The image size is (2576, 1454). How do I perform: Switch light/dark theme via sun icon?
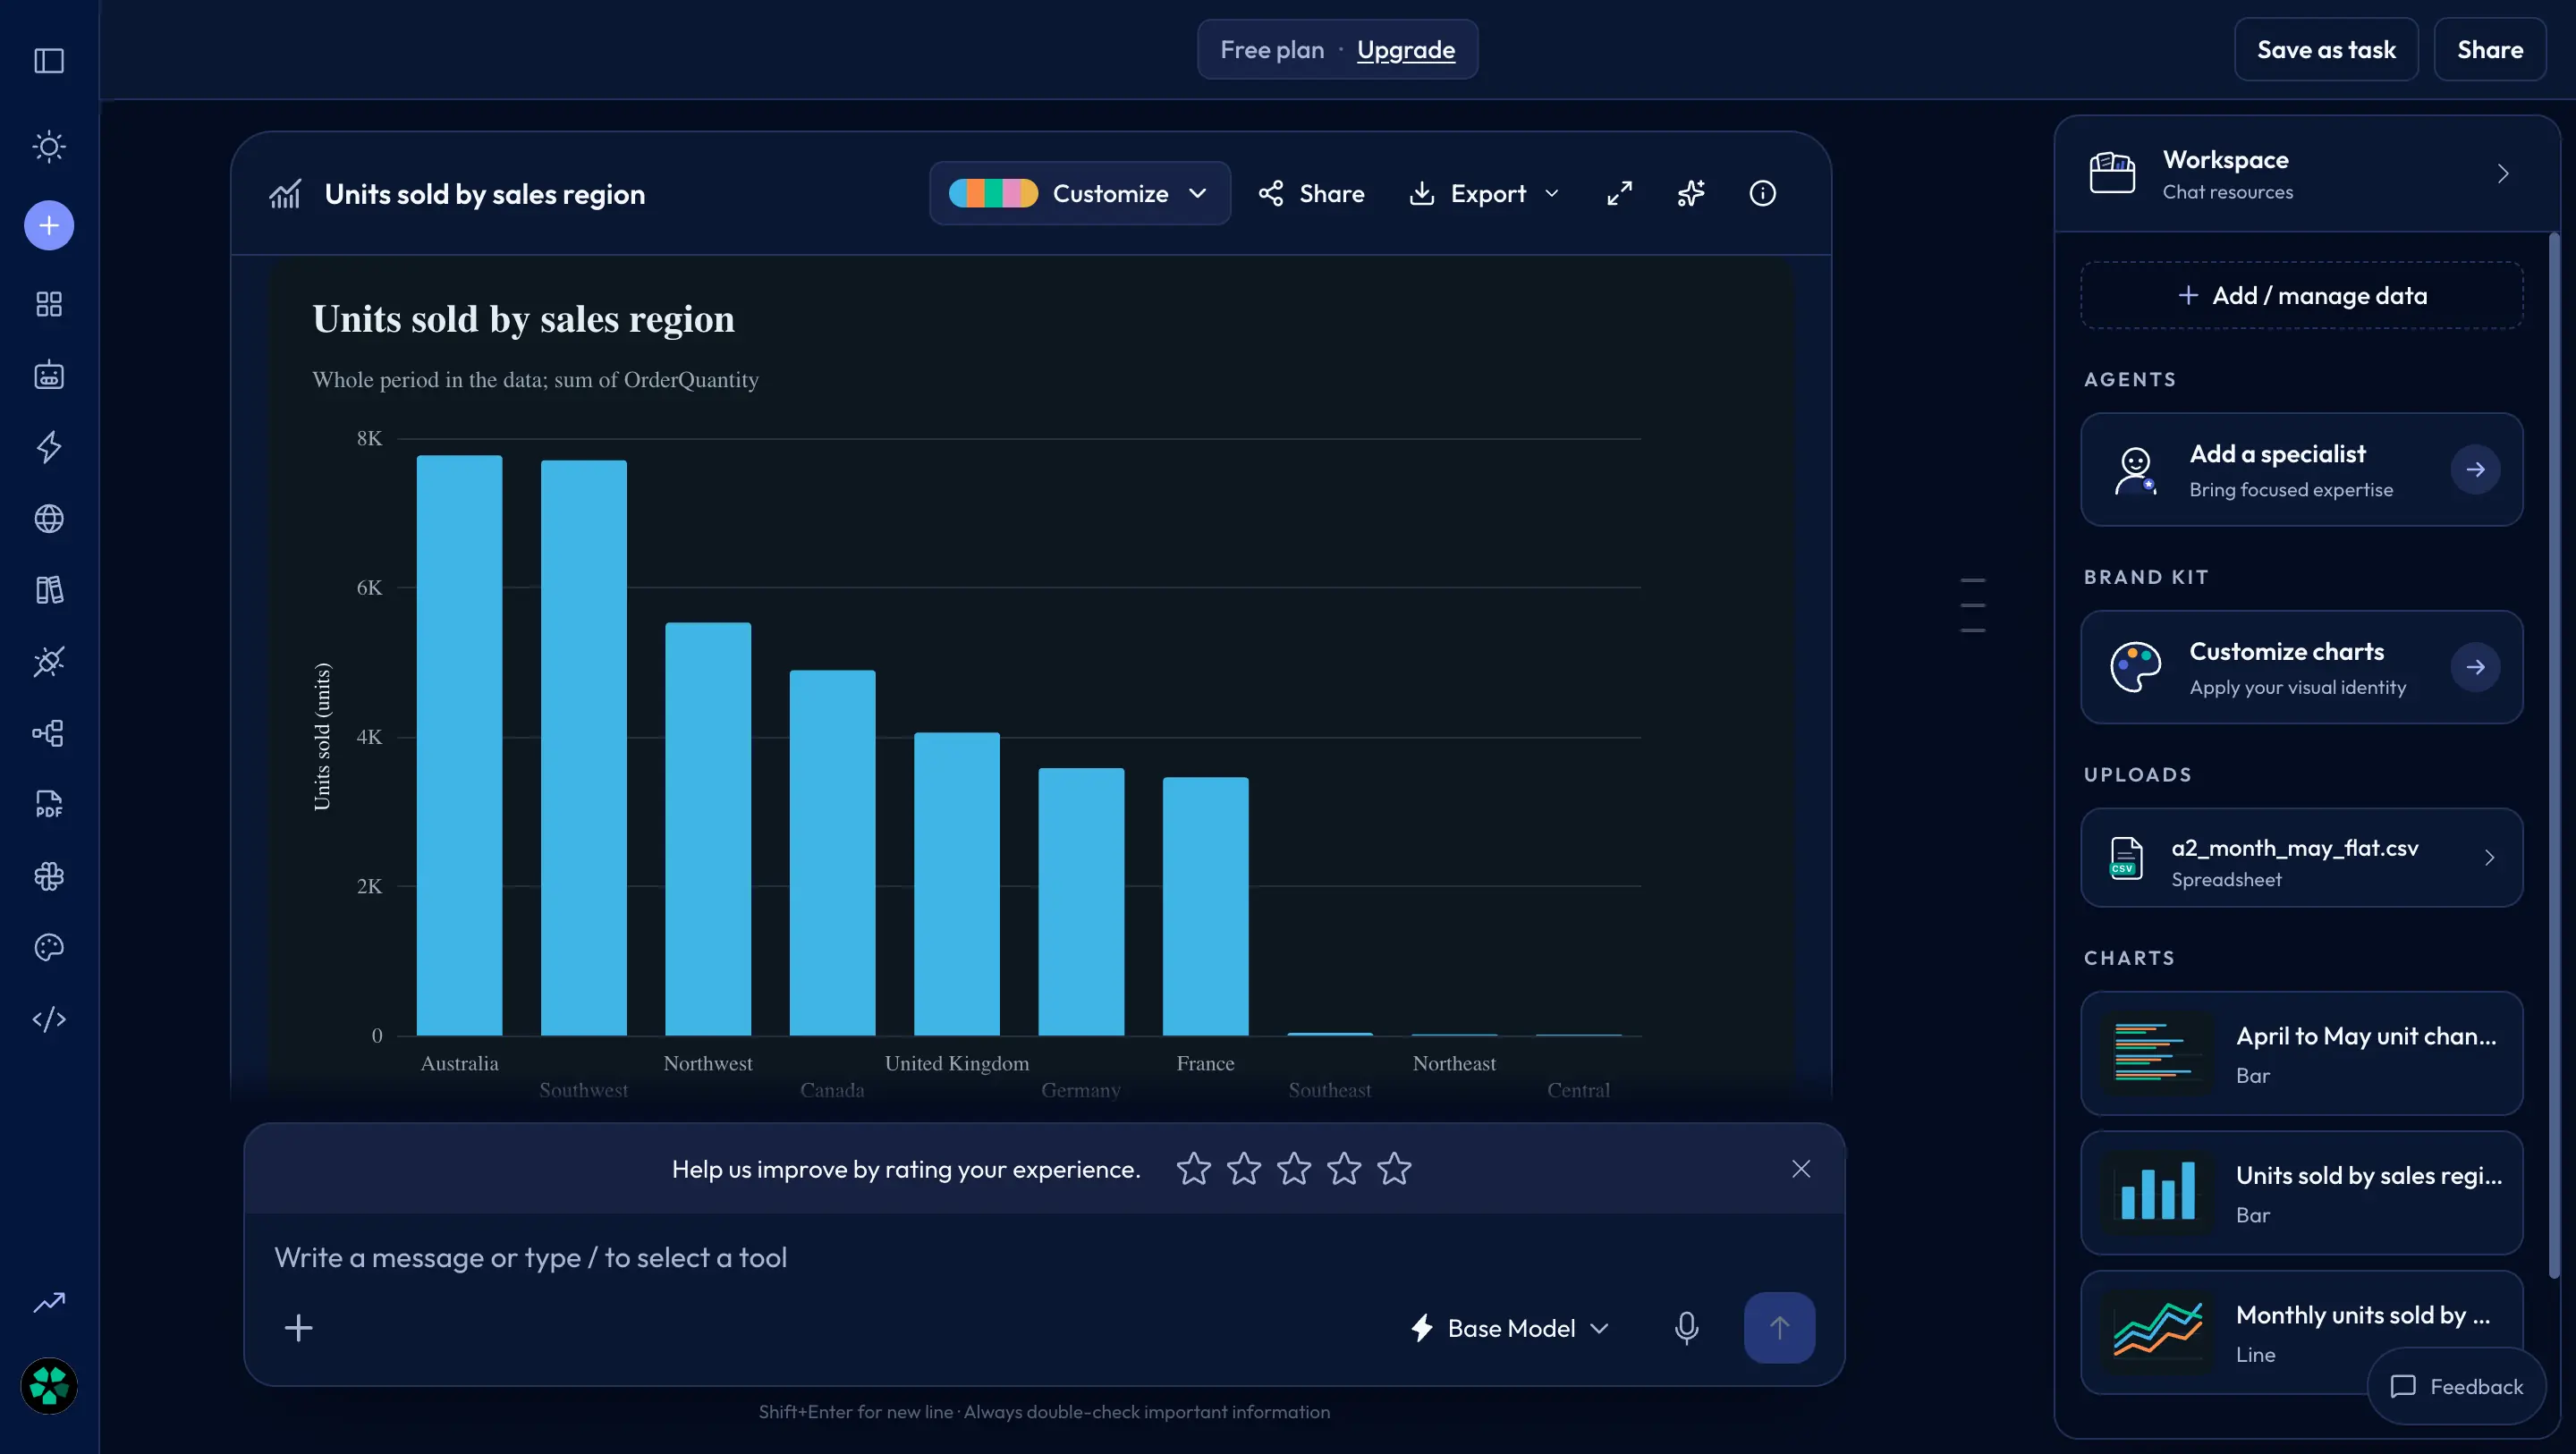tap(49, 147)
